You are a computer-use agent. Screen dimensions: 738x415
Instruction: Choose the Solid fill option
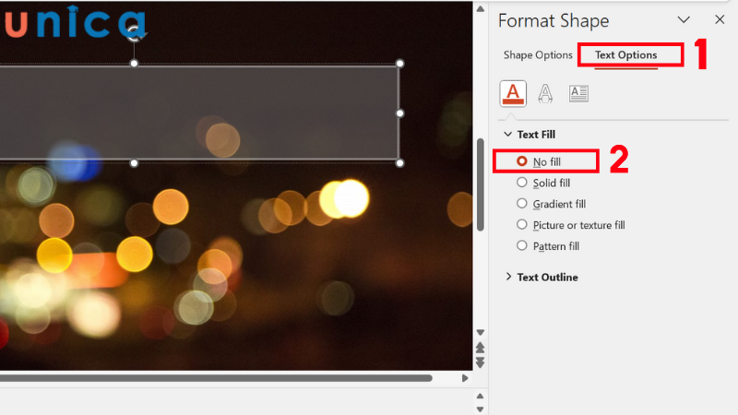pos(522,183)
